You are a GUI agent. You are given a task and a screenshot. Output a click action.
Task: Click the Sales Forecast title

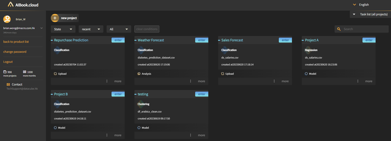(x=232, y=40)
